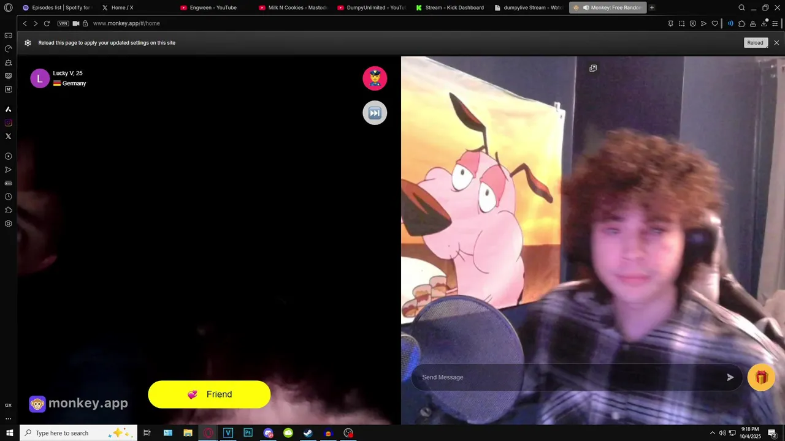Image resolution: width=785 pixels, height=441 pixels.
Task: Open a new browser tab with plus button
Action: (652, 7)
